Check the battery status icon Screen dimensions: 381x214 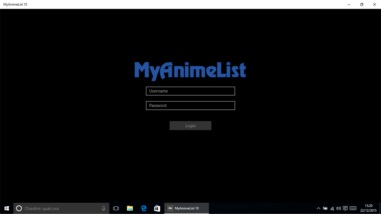[325, 208]
